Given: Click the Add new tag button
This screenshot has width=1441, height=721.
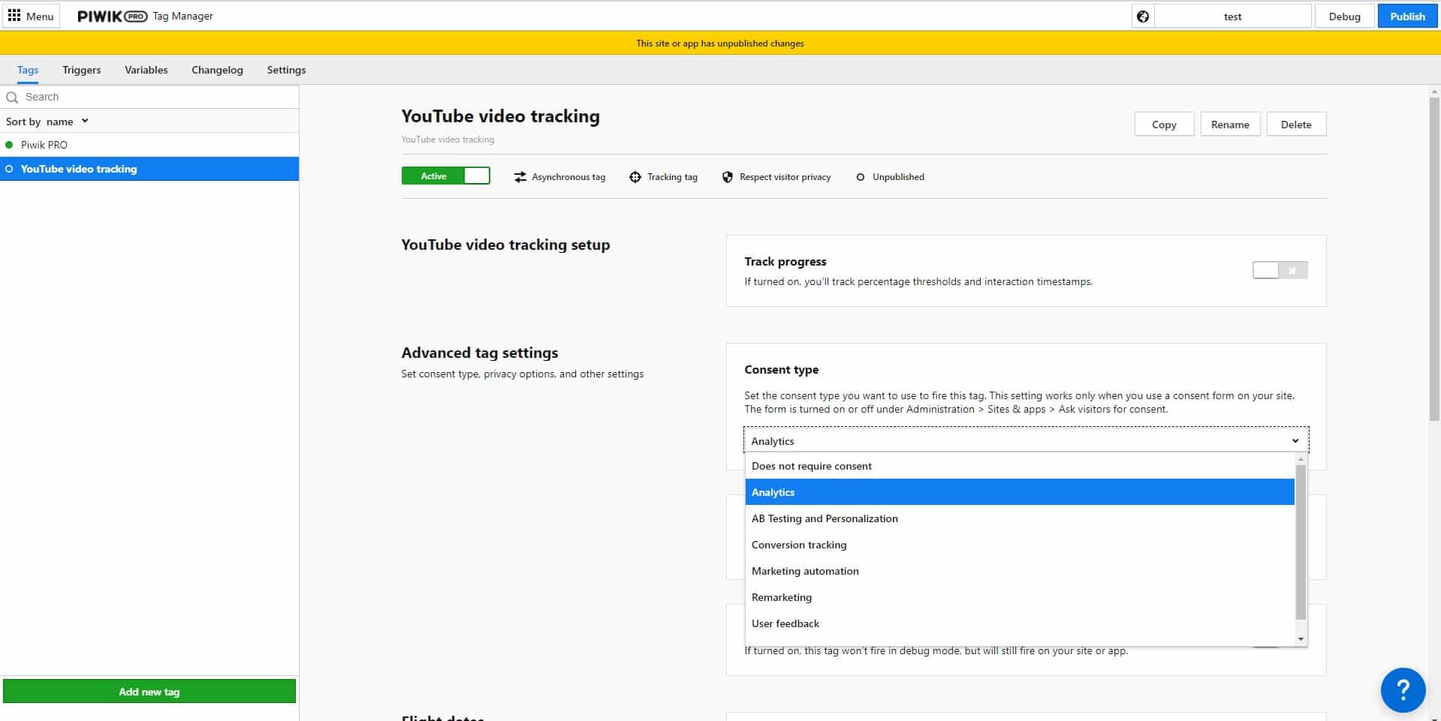Looking at the screenshot, I should coord(149,691).
